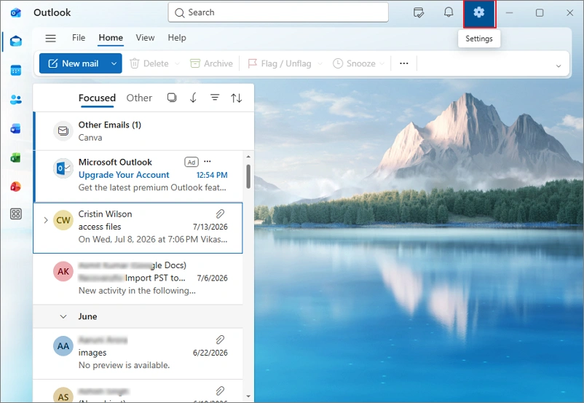The width and height of the screenshot is (584, 403).
Task: Click the CW avatar
Action: pos(63,220)
